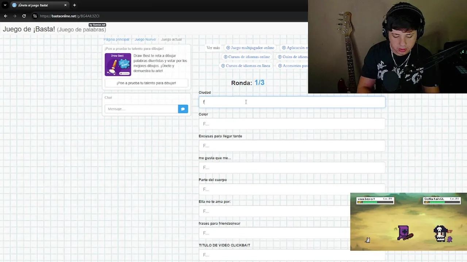
Task: Click the circle-arrow icon beside 'Cursos de idiomas online'
Action: point(225,57)
